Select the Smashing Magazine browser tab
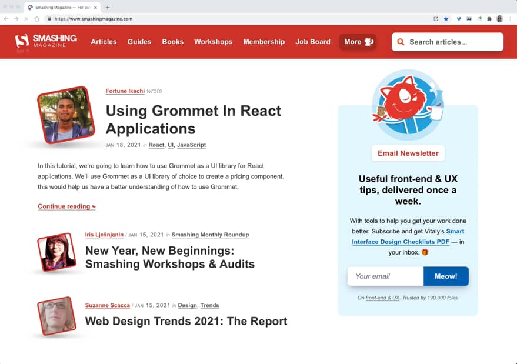 (x=62, y=7)
